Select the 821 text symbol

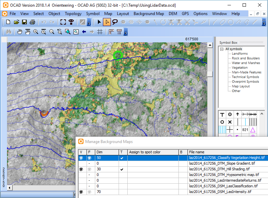pos(245,130)
